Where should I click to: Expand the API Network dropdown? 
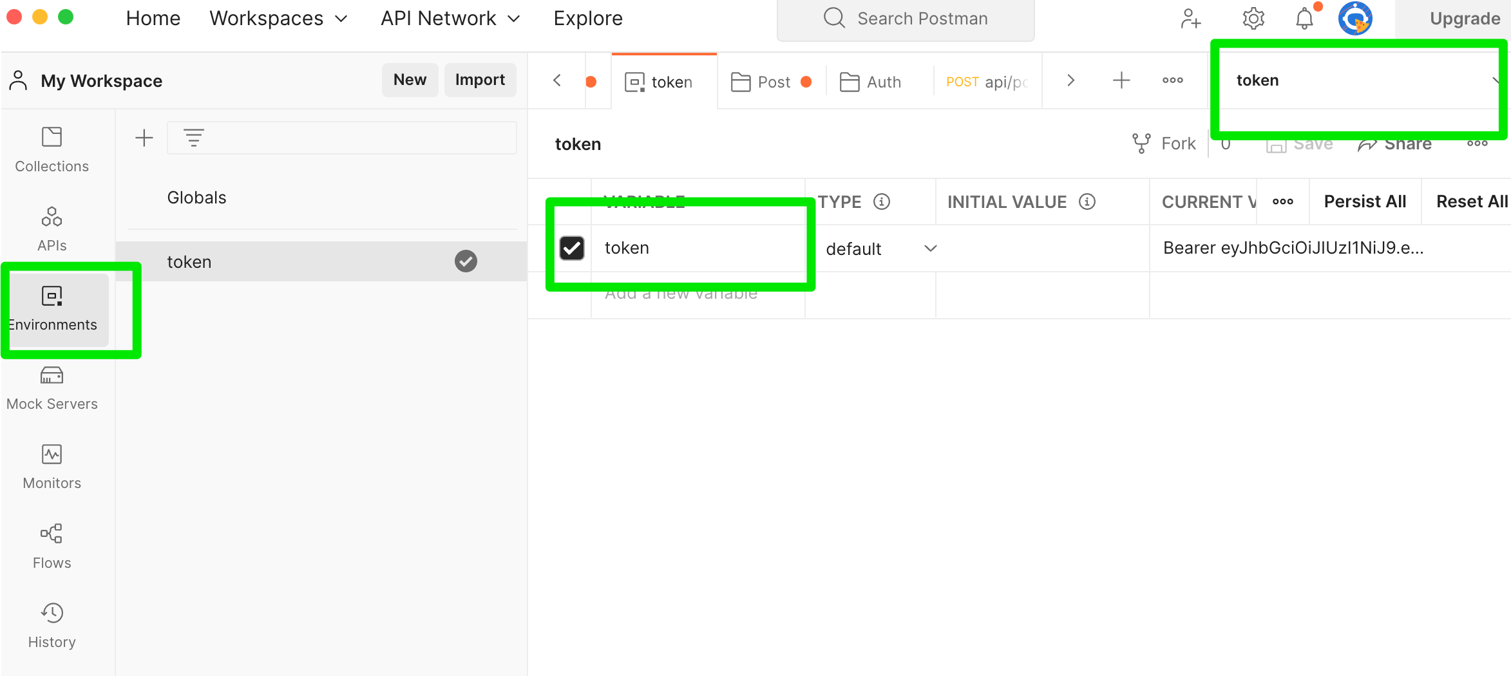click(450, 18)
